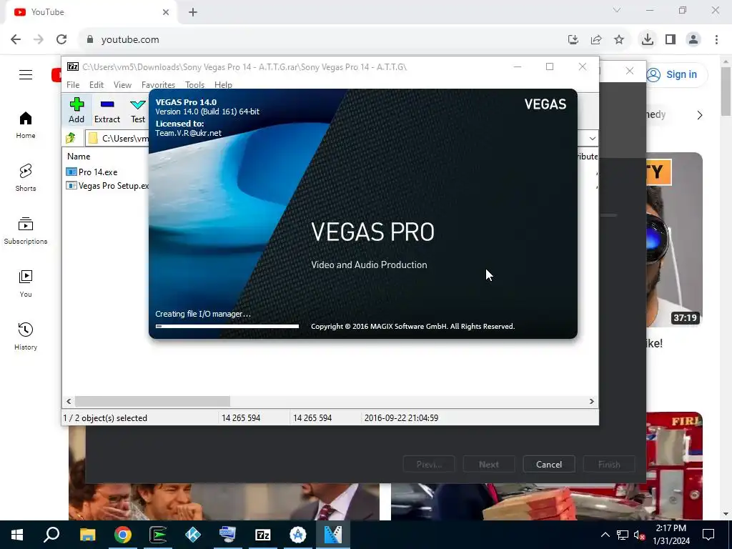Click the Share this page icon in Chrome
Viewport: 732px width, 549px height.
tap(595, 40)
